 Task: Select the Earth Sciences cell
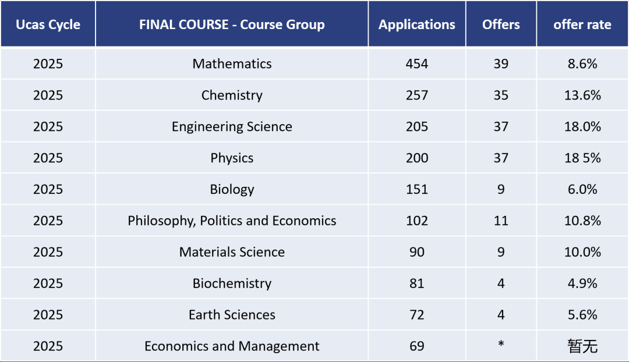coord(232,315)
